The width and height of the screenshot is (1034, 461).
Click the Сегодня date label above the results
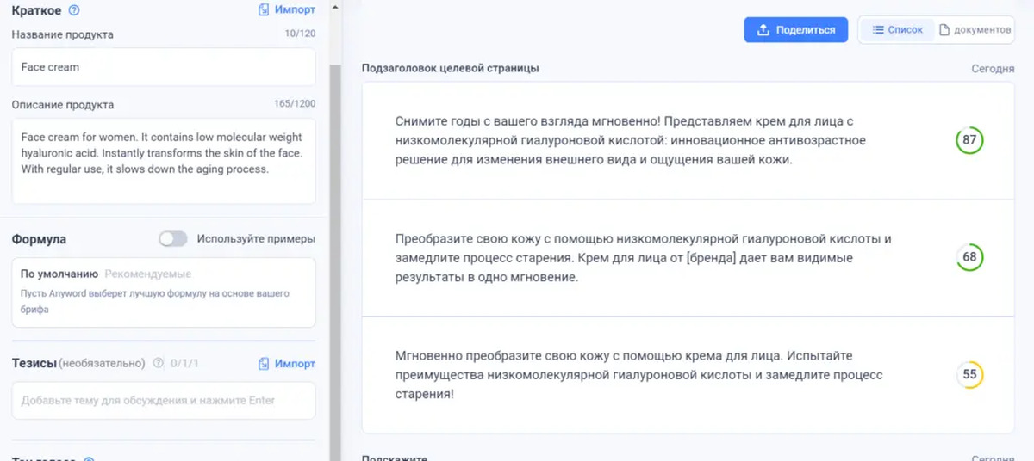(x=993, y=68)
